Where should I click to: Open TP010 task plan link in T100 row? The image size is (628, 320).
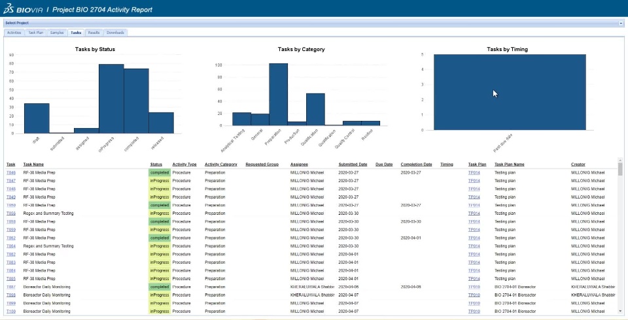pyautogui.click(x=474, y=312)
